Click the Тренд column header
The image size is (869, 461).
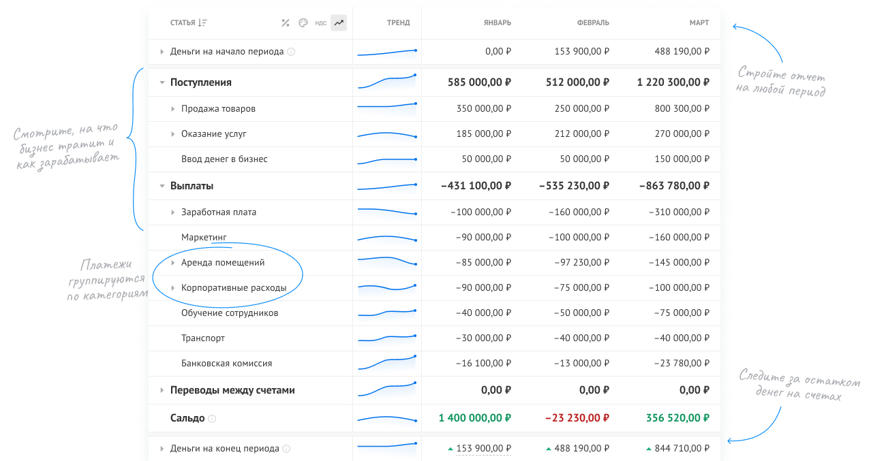[399, 23]
